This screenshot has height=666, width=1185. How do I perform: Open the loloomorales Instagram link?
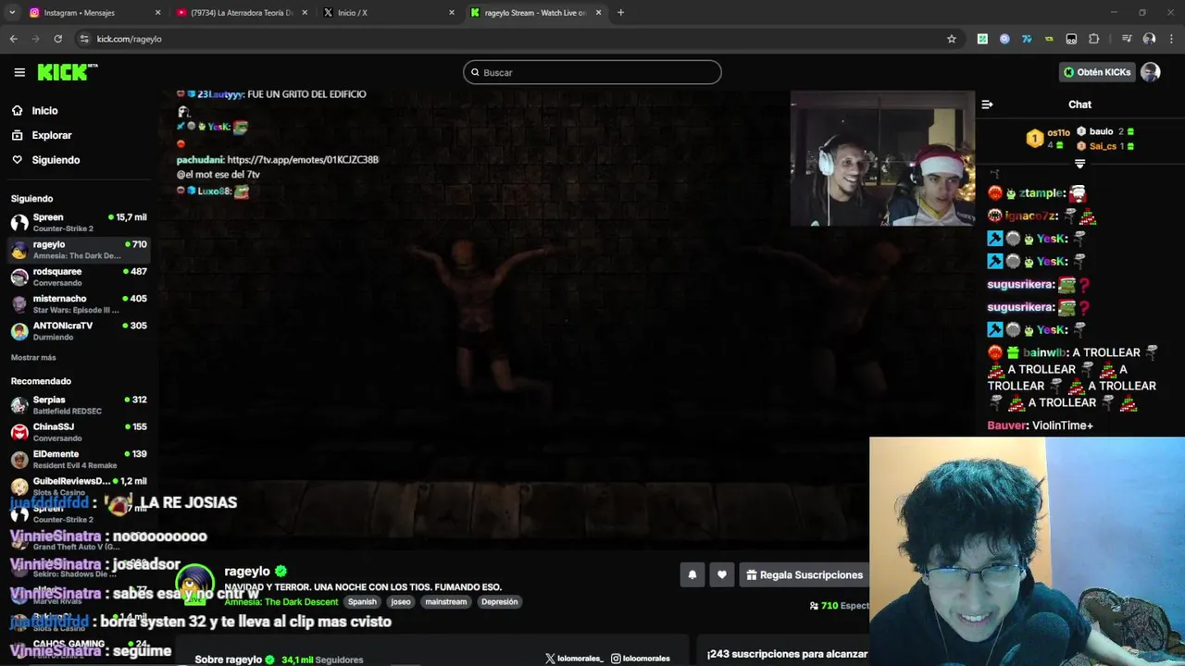pyautogui.click(x=640, y=659)
